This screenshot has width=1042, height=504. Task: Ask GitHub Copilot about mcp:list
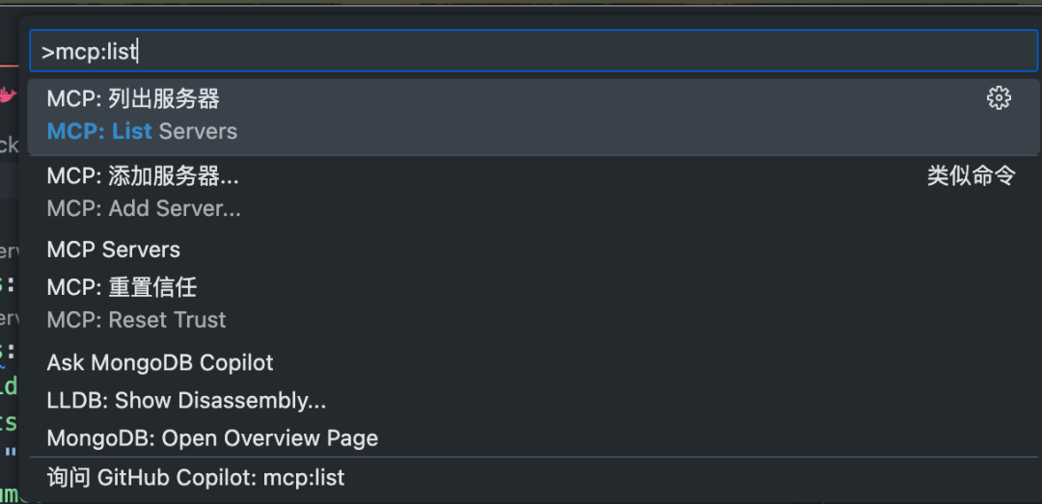(196, 477)
